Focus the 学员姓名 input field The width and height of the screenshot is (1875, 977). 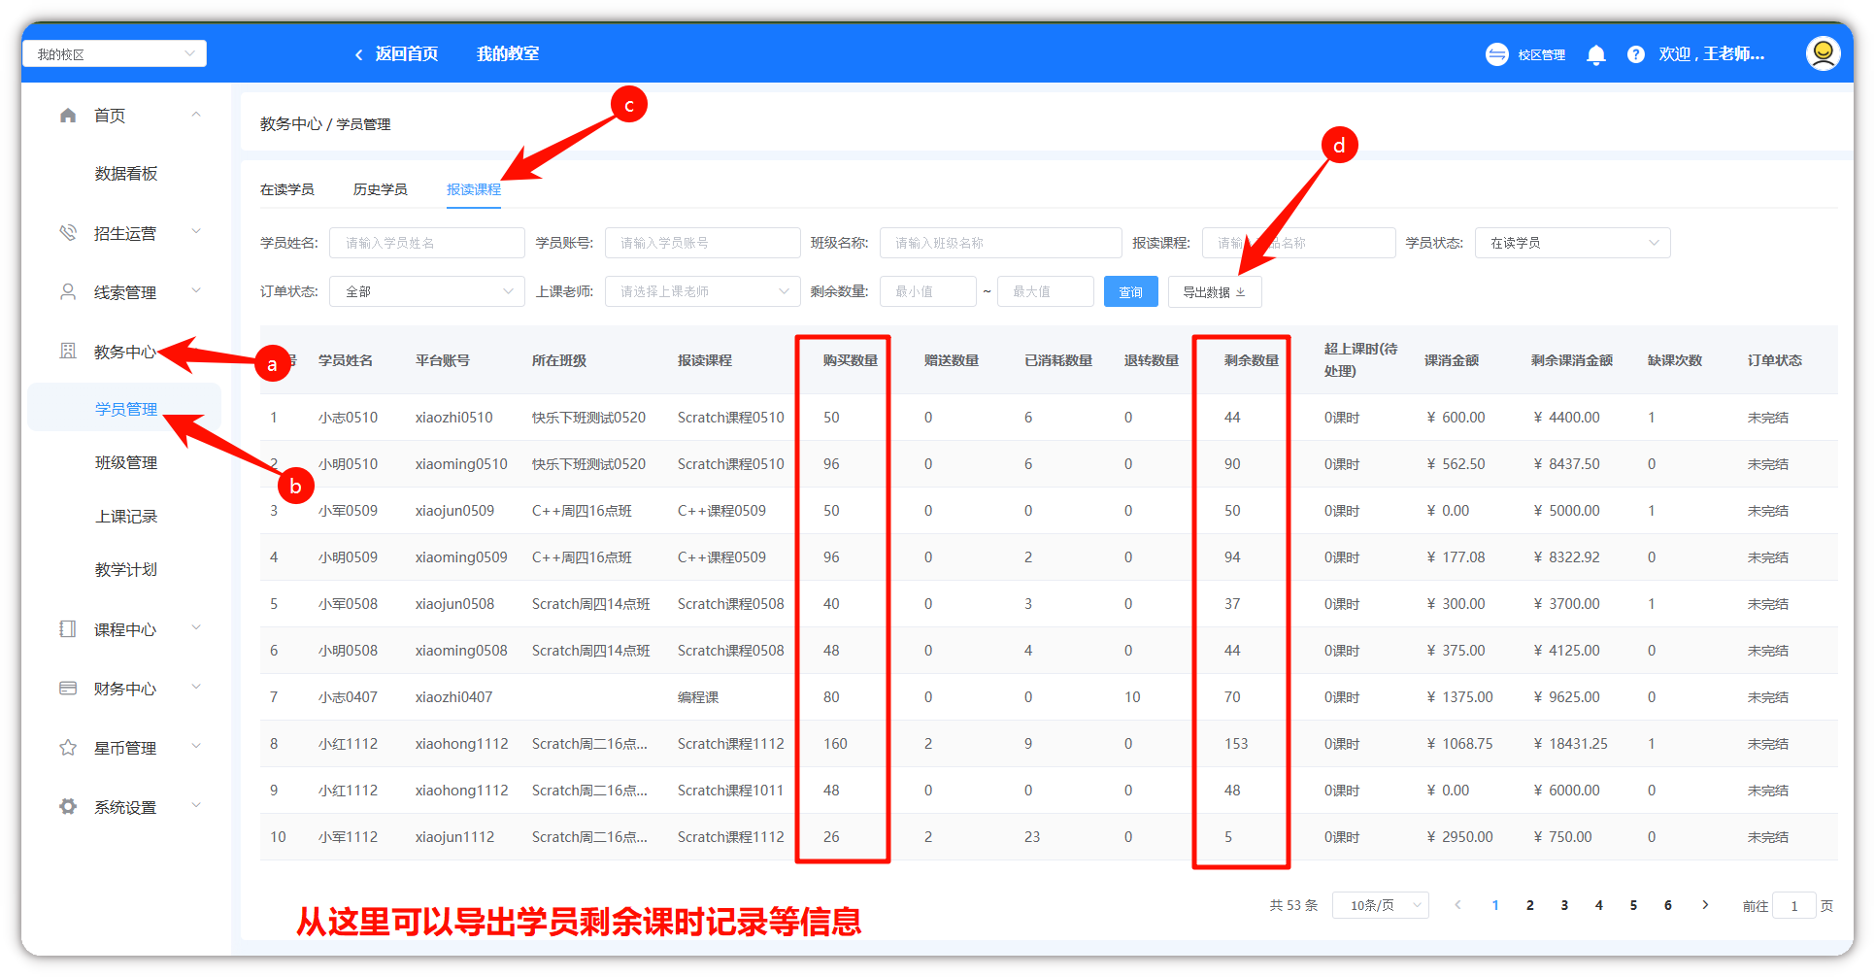click(x=426, y=243)
